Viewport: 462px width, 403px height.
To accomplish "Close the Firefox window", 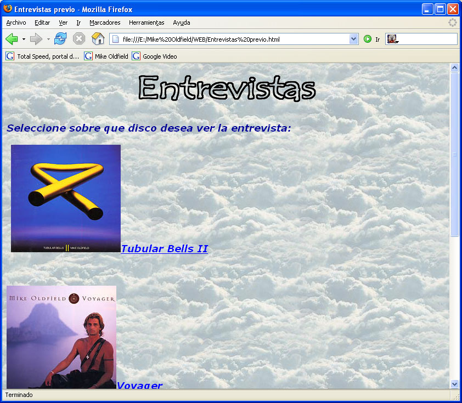I will click(453, 9).
